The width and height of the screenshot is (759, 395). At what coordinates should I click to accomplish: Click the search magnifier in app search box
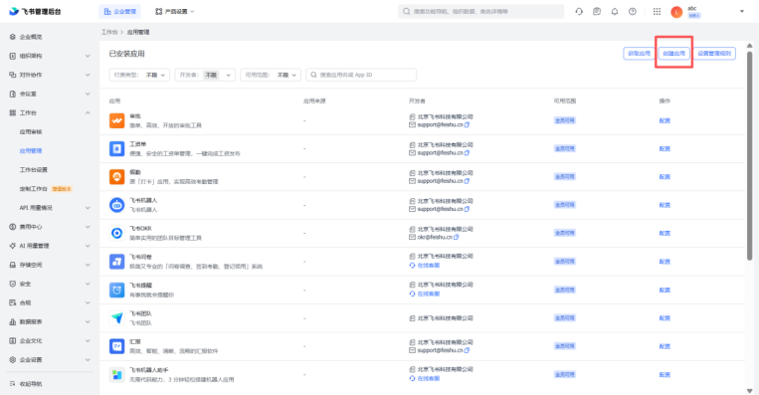[x=313, y=75]
